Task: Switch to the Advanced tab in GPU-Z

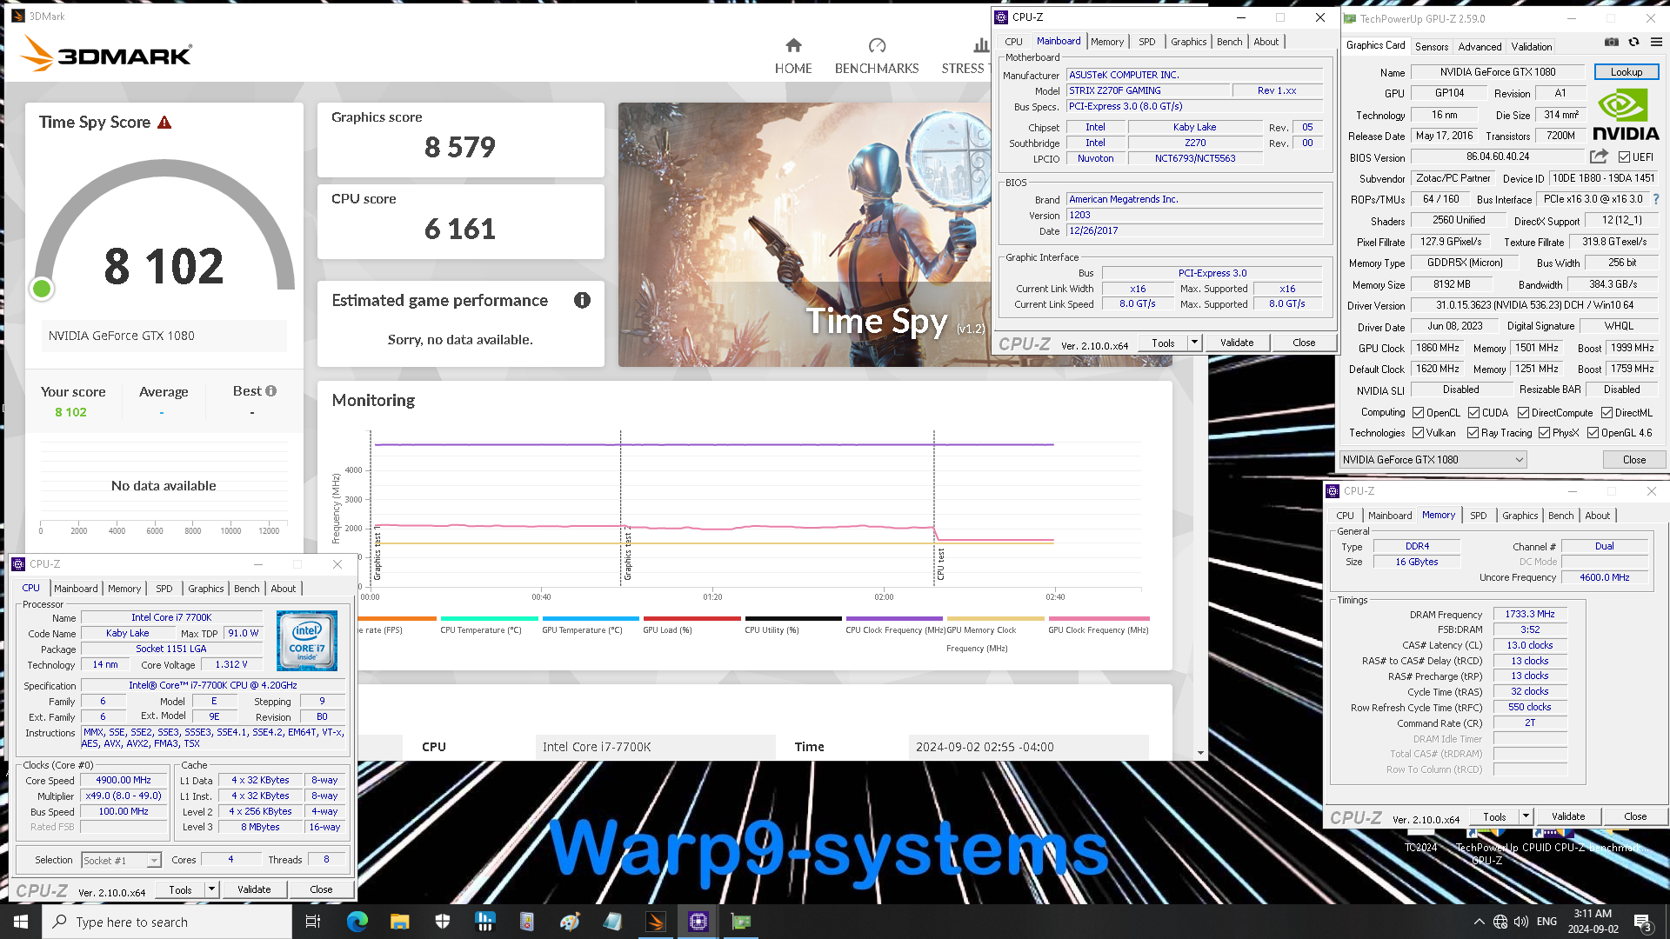Action: (x=1480, y=47)
